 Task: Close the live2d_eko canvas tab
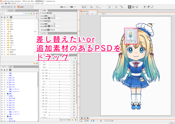(x=96, y=11)
